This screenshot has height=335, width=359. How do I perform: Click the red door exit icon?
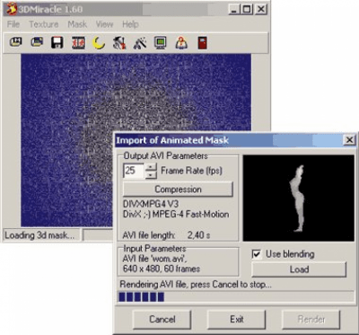click(202, 43)
